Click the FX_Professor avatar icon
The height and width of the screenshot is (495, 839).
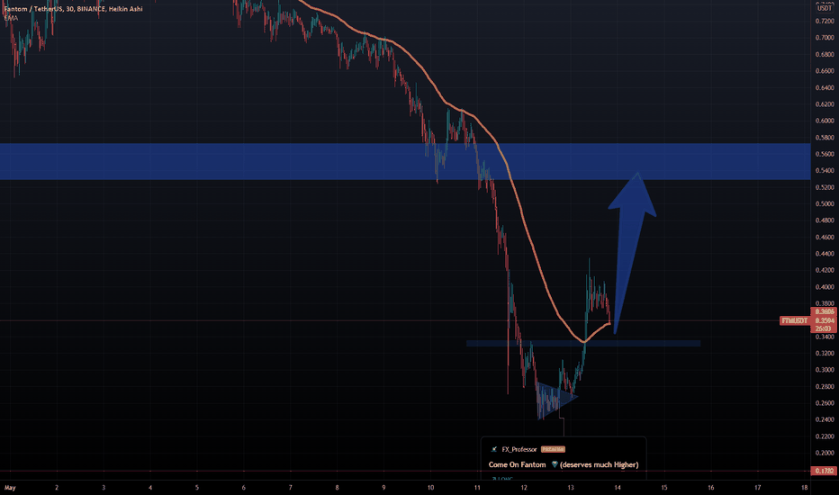tap(494, 449)
